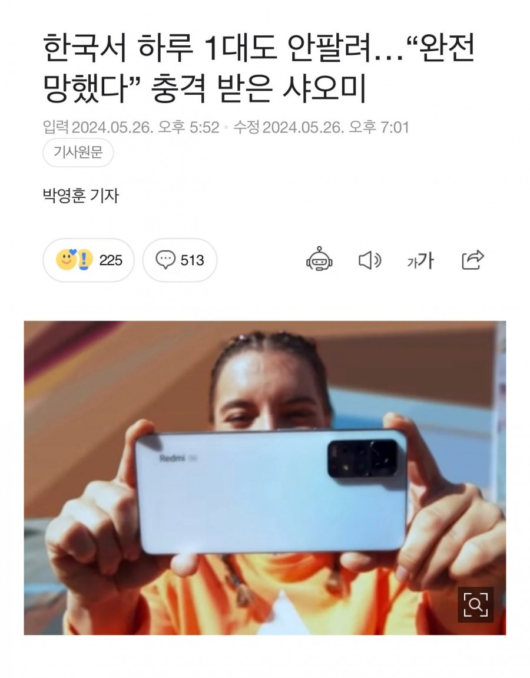Open the robot AI summary icon

tap(319, 259)
